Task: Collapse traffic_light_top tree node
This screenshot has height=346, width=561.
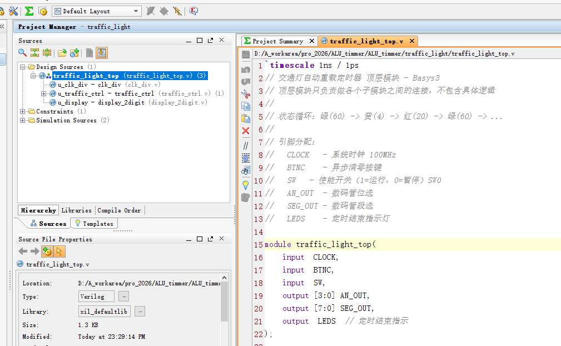Action: pos(33,76)
